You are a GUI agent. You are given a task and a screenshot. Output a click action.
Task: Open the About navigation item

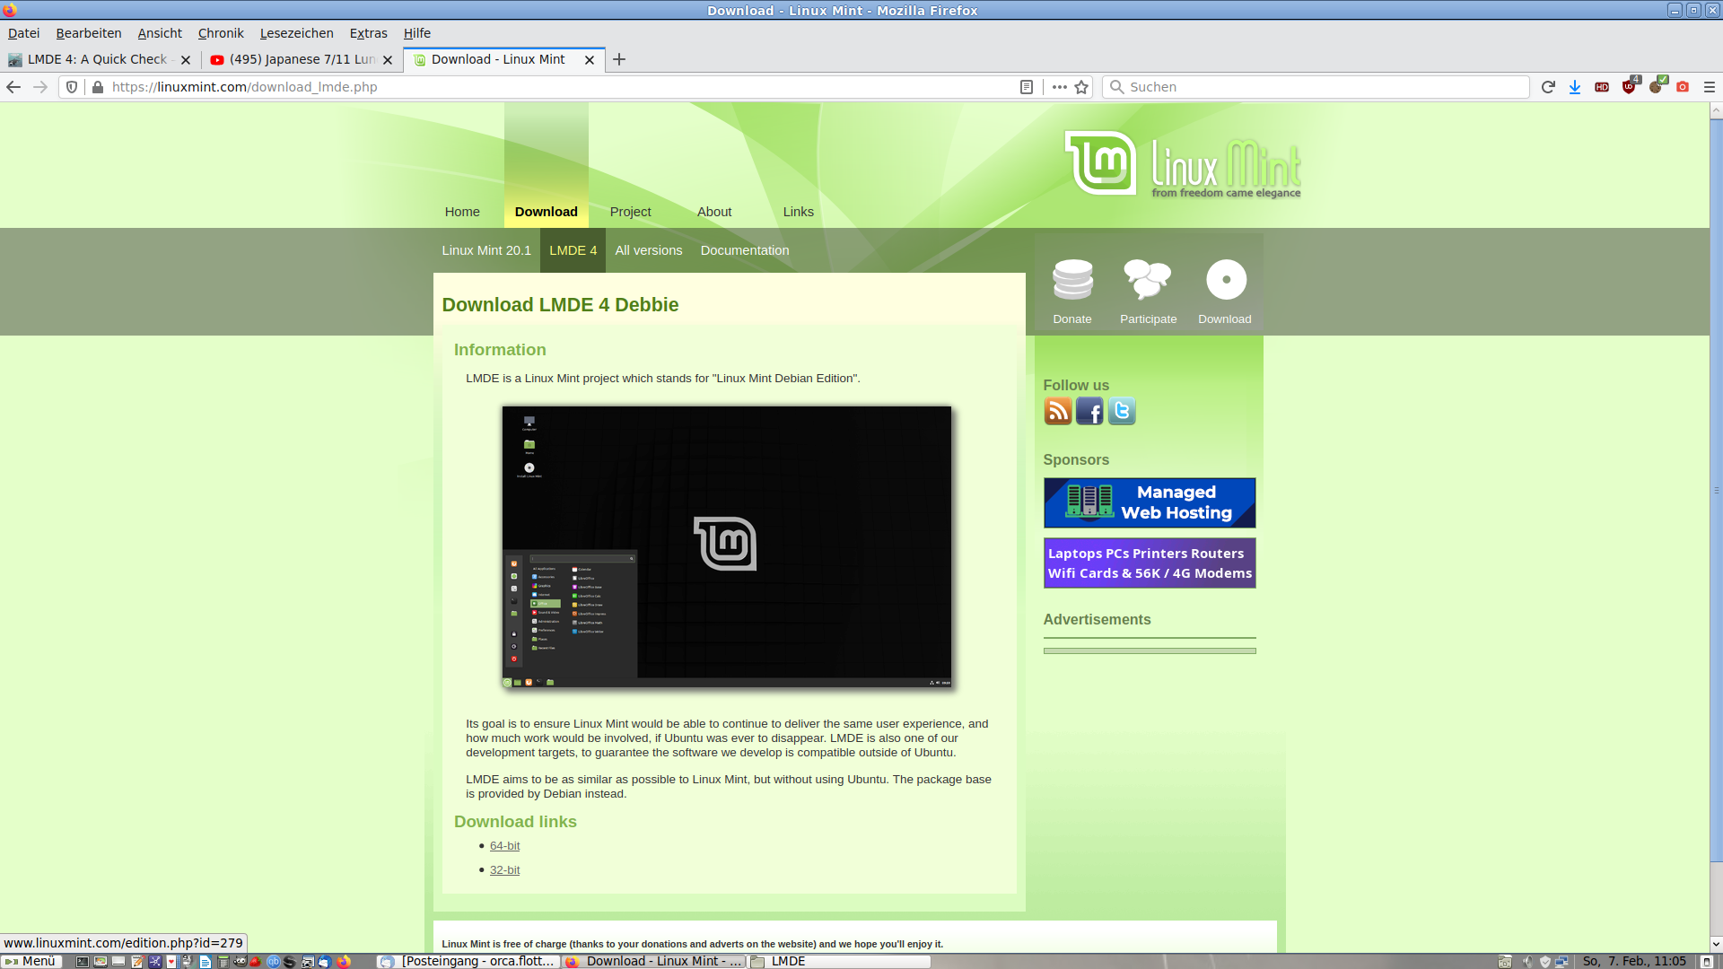click(x=714, y=212)
